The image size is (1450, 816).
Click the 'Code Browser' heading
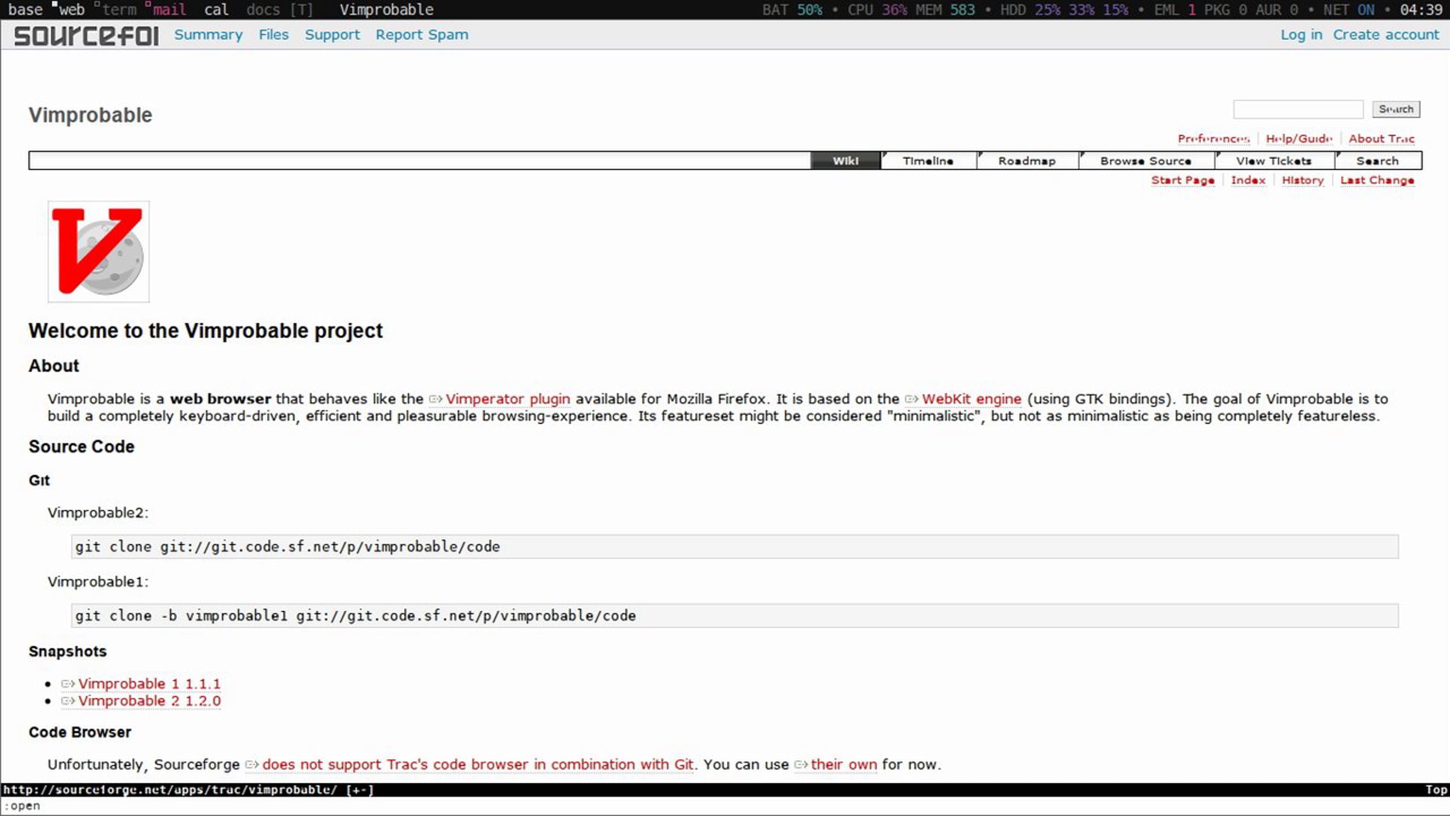coord(80,733)
